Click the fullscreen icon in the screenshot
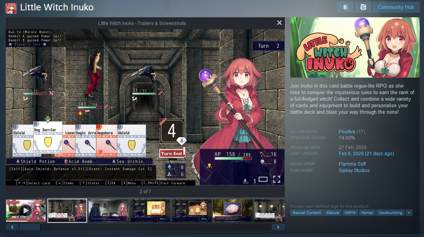The image size is (424, 237). (x=276, y=179)
